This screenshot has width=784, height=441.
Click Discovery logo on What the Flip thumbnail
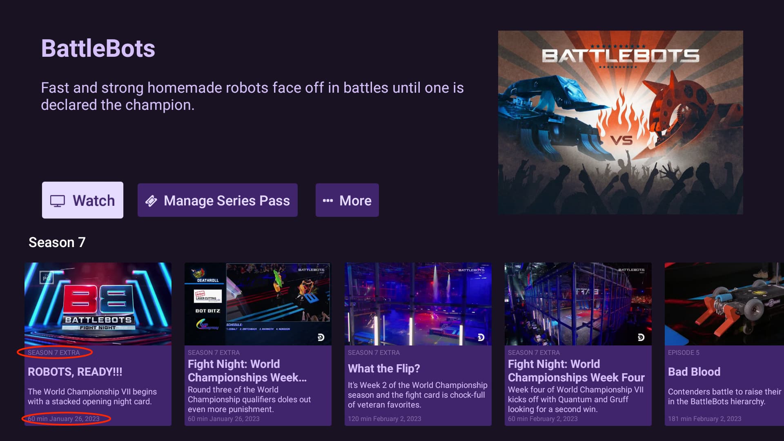pyautogui.click(x=481, y=337)
